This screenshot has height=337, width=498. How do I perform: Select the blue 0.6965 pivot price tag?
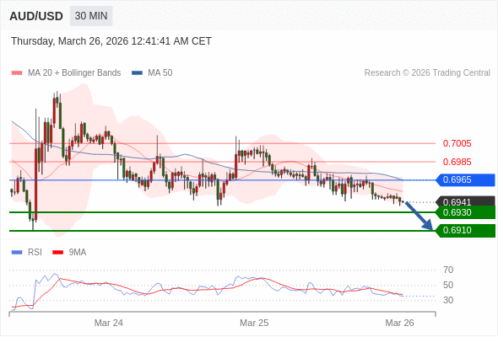465,180
